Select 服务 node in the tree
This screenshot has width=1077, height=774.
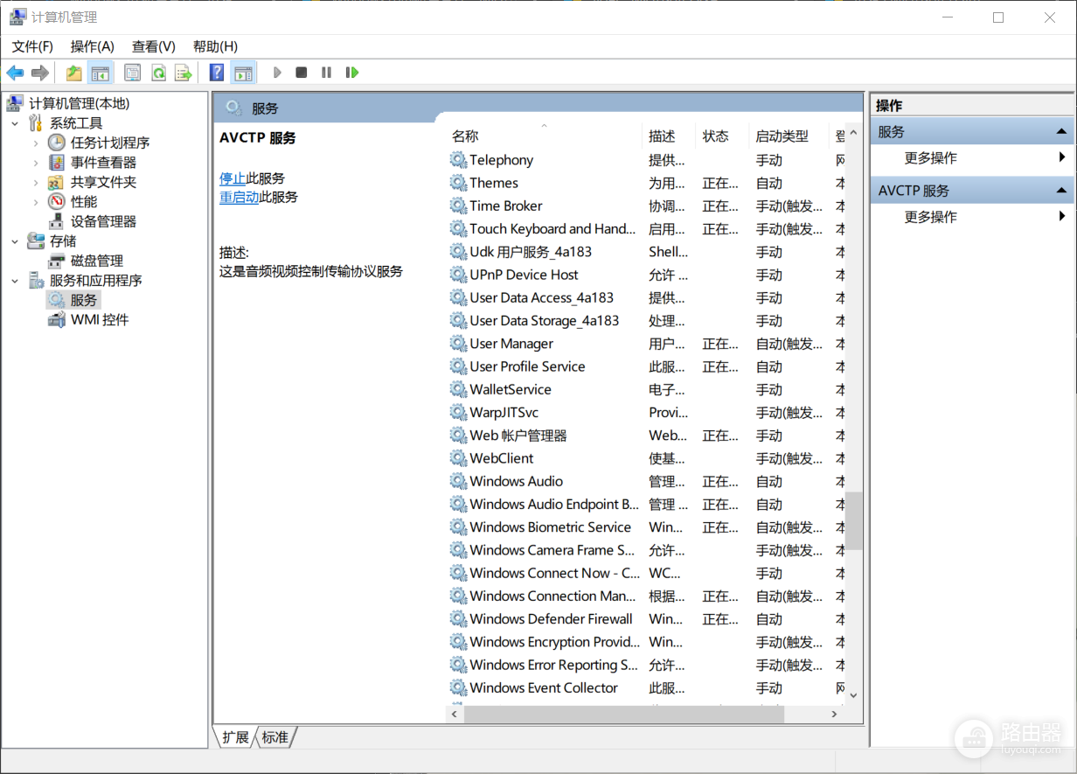[x=84, y=300]
